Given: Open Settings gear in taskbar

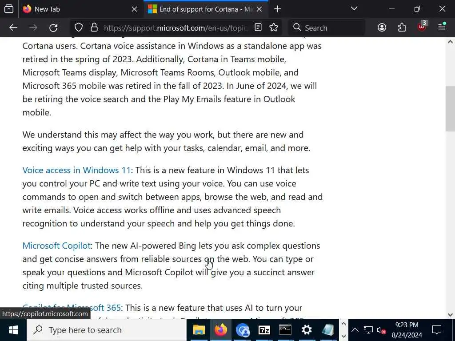Looking at the screenshot, I should point(307,330).
